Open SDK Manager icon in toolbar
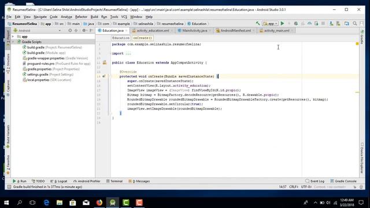 (x=338, y=24)
